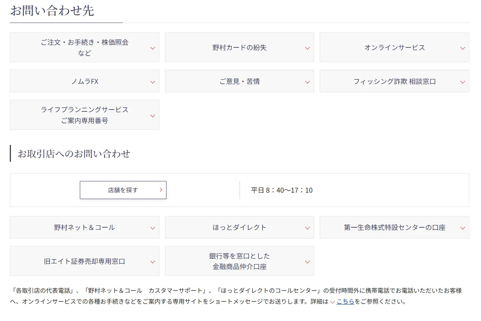Click the 店舗を探す button
Viewport: 481px width, 321px height.
point(123,190)
